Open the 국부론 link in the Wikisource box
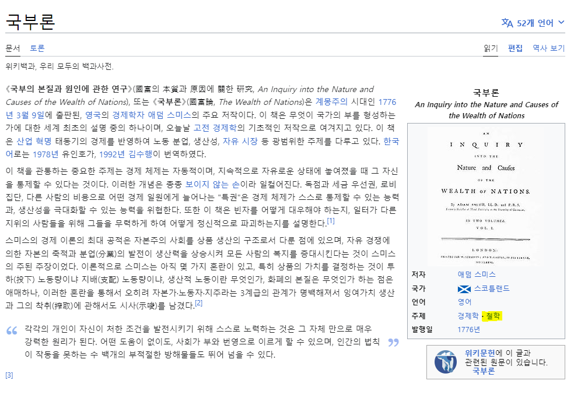Screen dimensions: 588x398 tap(484, 371)
